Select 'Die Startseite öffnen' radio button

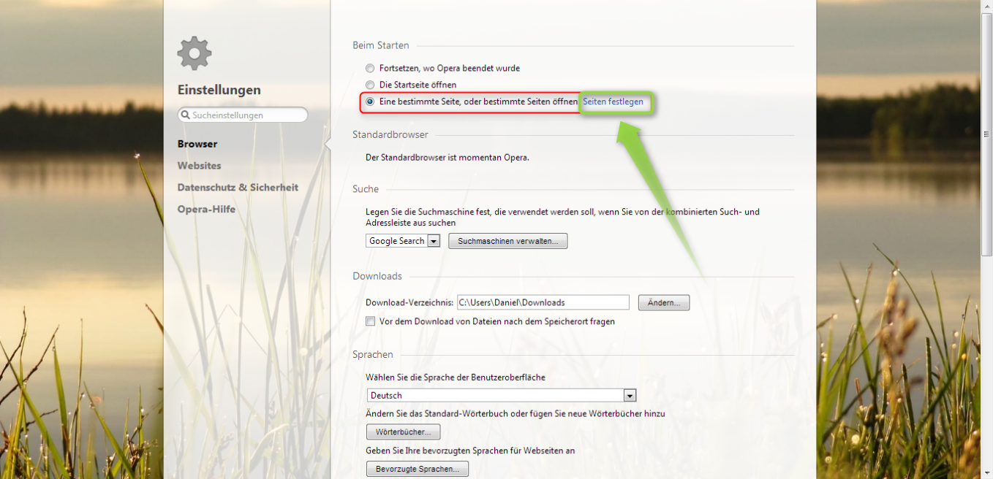(x=370, y=85)
